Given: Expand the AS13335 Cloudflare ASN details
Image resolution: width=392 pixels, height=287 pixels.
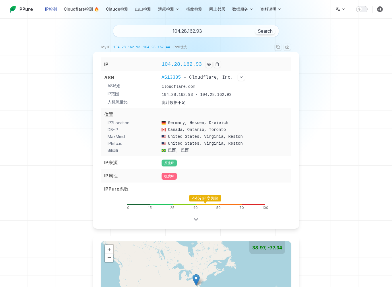Looking at the screenshot, I should 241,77.
